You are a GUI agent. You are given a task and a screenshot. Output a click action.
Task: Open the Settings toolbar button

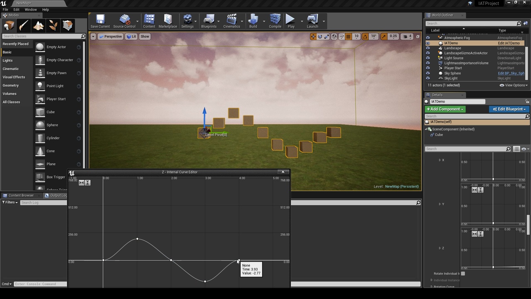[x=187, y=21]
